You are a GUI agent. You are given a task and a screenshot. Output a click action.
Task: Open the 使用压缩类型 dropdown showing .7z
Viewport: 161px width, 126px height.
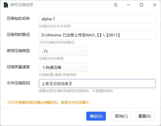point(63,51)
